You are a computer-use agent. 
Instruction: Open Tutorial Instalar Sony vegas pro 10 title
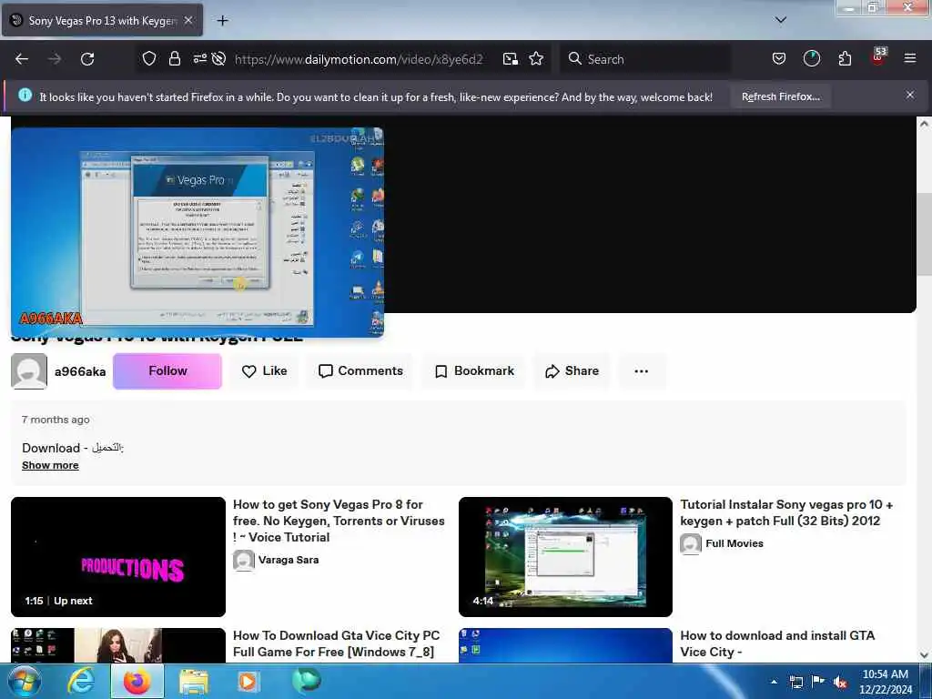point(786,512)
